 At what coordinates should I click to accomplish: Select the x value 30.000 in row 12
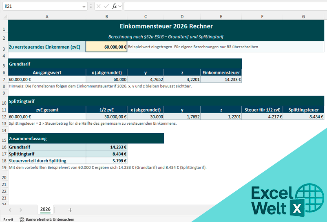[146, 117]
